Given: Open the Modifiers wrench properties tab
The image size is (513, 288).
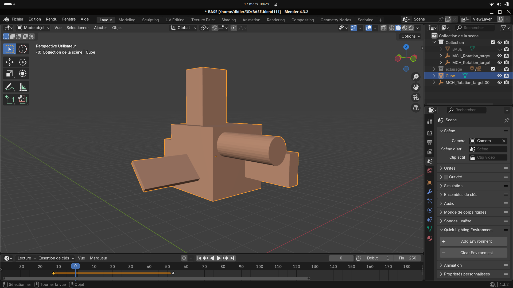Looking at the screenshot, I should 430,192.
